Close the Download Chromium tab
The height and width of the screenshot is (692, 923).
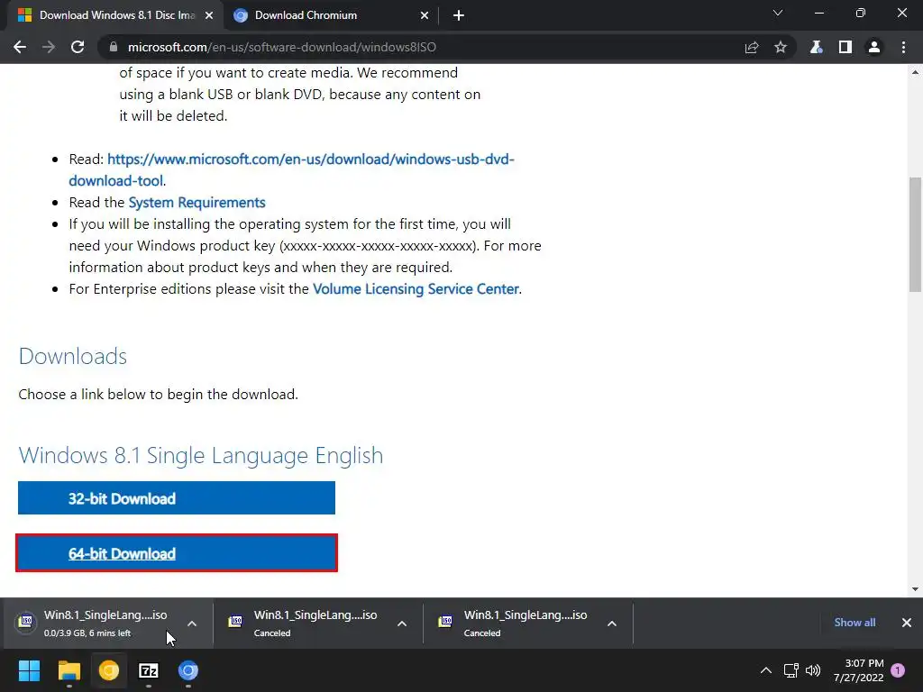click(x=424, y=16)
